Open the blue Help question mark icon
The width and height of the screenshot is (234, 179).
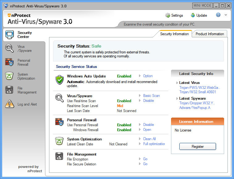(218, 15)
